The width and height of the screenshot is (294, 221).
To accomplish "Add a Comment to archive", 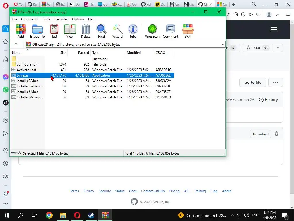I will (171, 31).
